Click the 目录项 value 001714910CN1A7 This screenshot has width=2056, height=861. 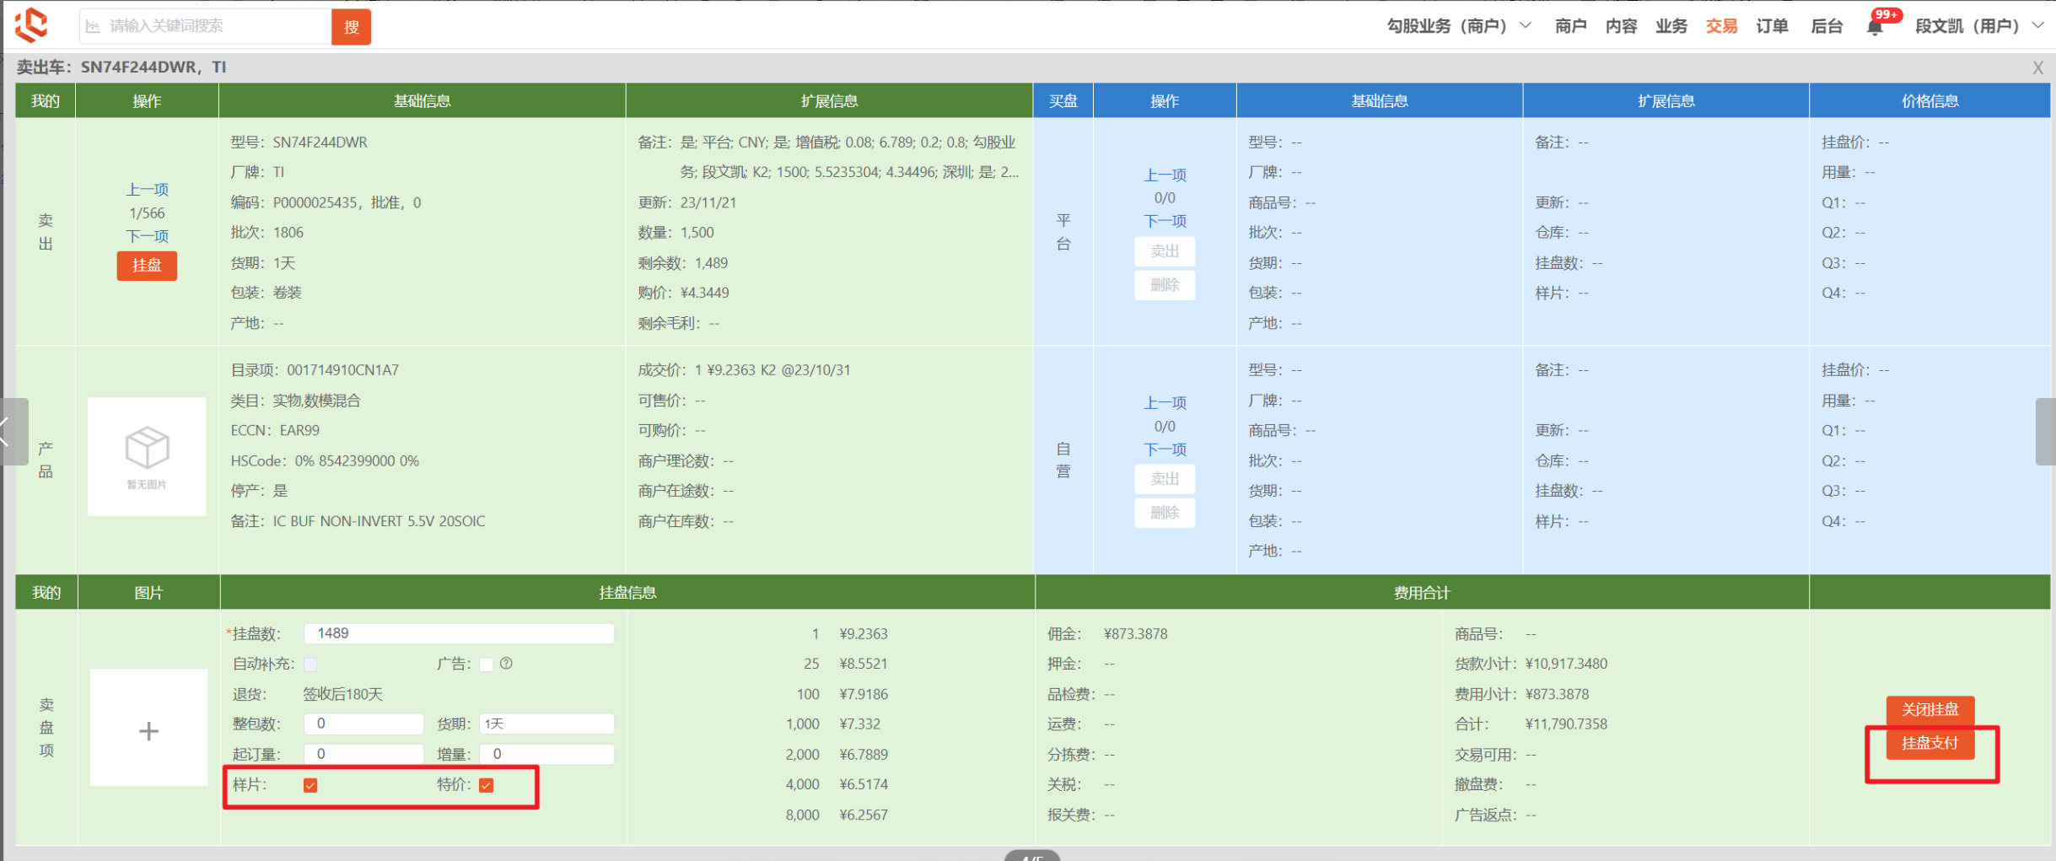point(343,370)
